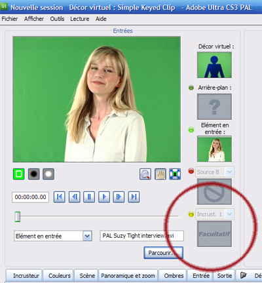Jump to last frame of clip
This screenshot has height=283, width=262.
[134, 197]
